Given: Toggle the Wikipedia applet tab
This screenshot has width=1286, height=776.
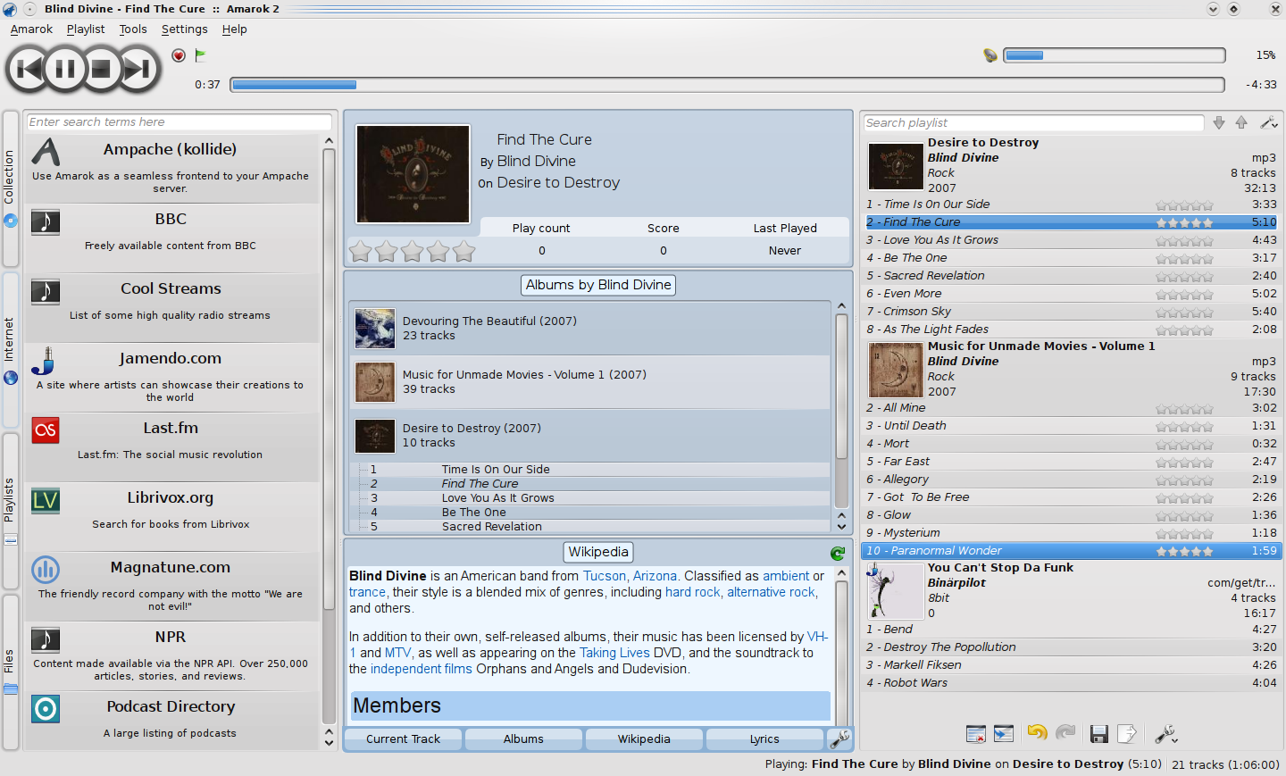Looking at the screenshot, I should [x=643, y=739].
